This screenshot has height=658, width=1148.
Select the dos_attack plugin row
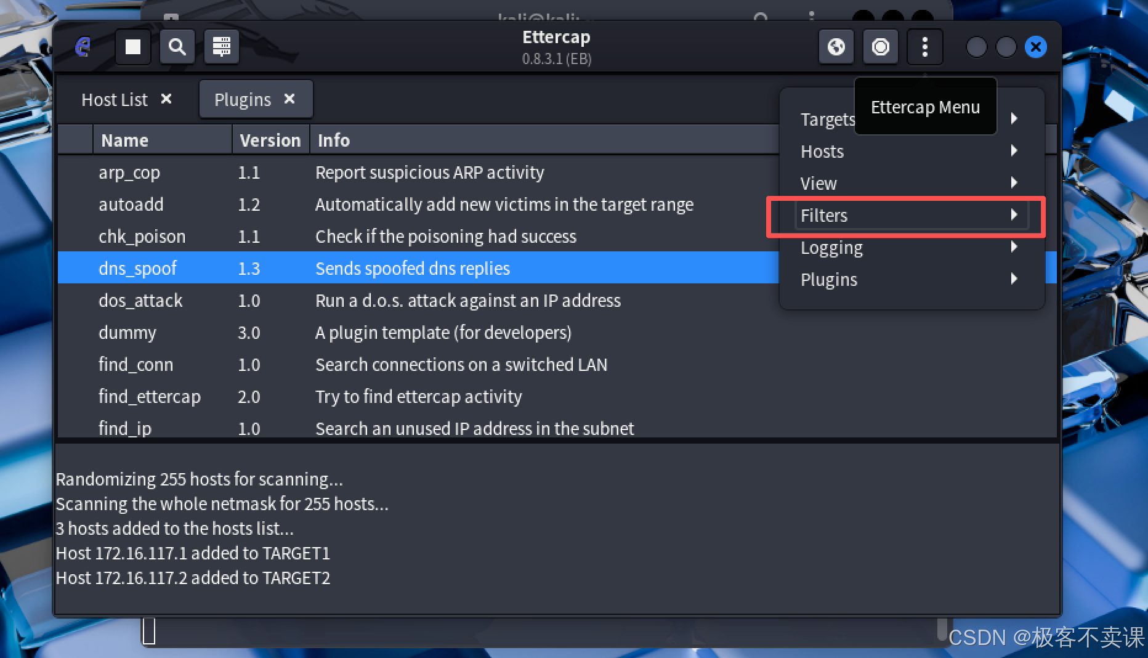[x=557, y=301]
